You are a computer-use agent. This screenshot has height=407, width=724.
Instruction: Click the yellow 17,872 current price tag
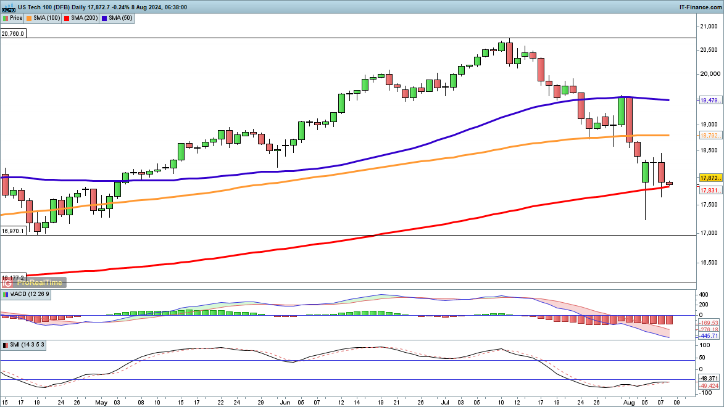(710, 178)
